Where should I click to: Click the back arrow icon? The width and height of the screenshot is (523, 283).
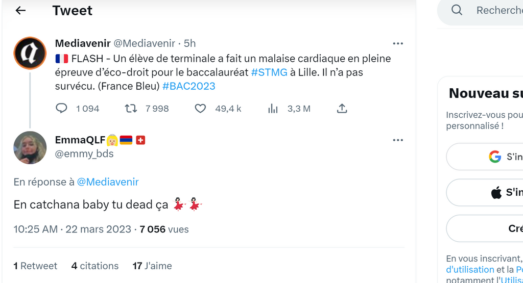point(20,11)
